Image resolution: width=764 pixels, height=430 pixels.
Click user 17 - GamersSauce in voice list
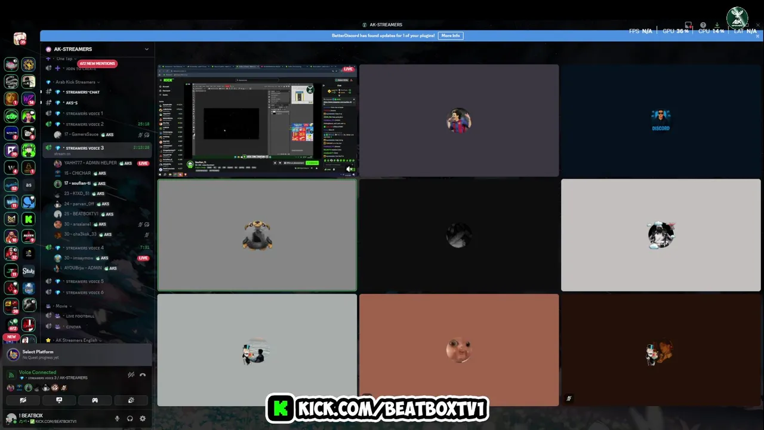pyautogui.click(x=101, y=135)
